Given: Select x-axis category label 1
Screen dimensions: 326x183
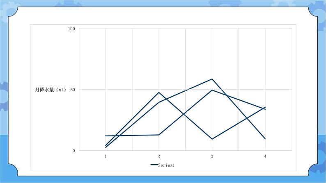Looking at the screenshot, I should point(106,156).
